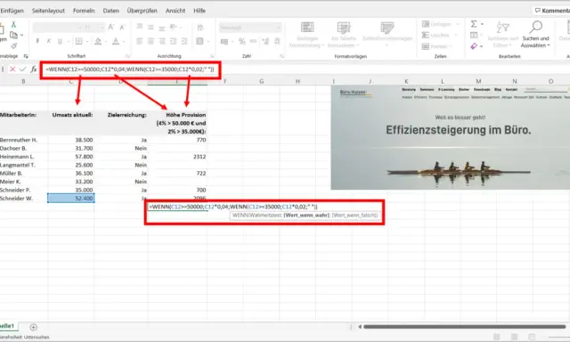Open Zellen Einfügen (insert cells) command
Screen dimensions: 570x342
(x=440, y=24)
